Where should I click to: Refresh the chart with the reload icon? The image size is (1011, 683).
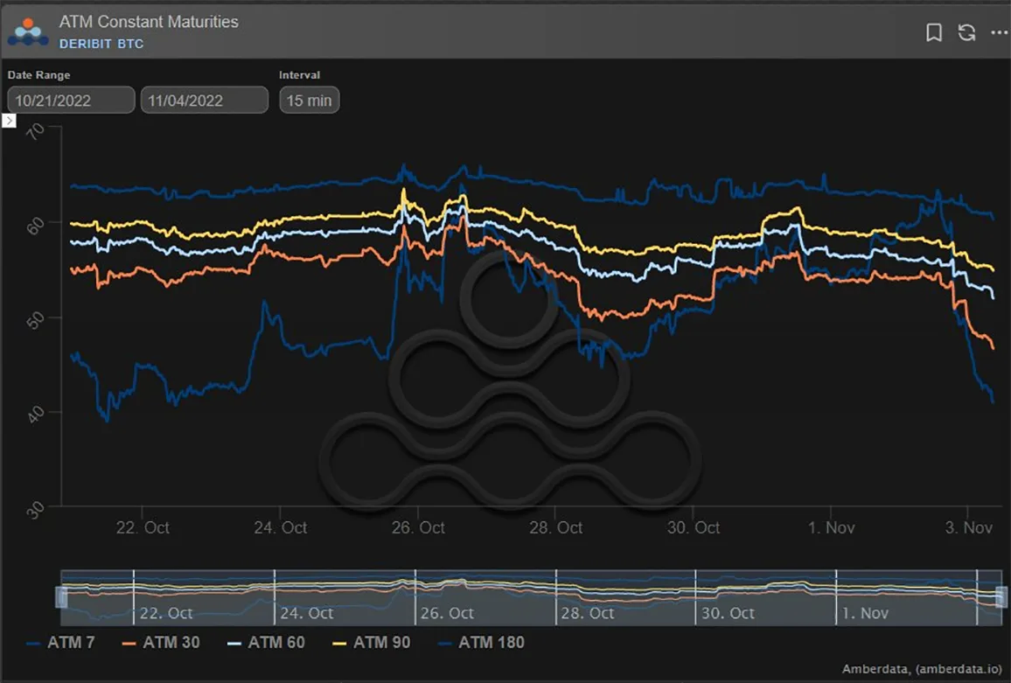[x=966, y=32]
